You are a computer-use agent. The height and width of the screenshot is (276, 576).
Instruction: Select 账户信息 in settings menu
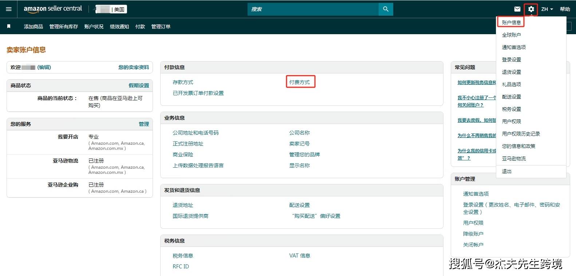(511, 23)
